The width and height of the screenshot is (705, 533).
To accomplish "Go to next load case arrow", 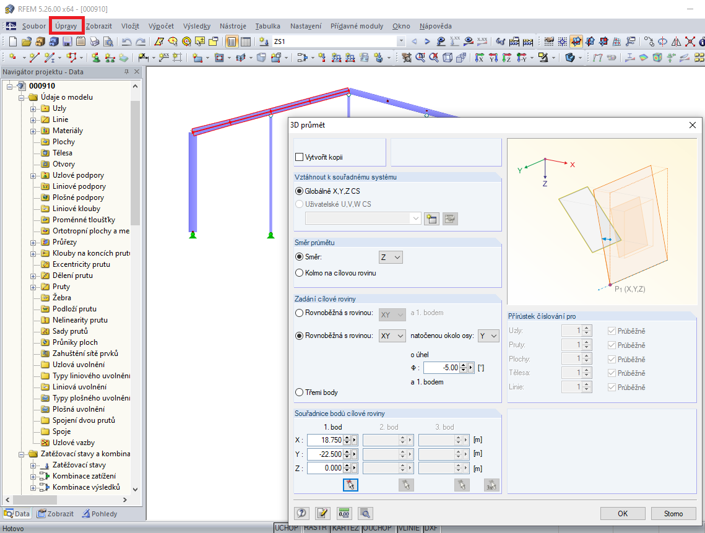I will 427,41.
